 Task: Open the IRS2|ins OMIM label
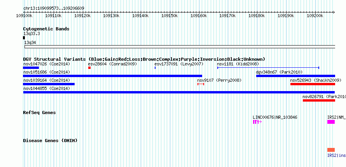[337, 155]
